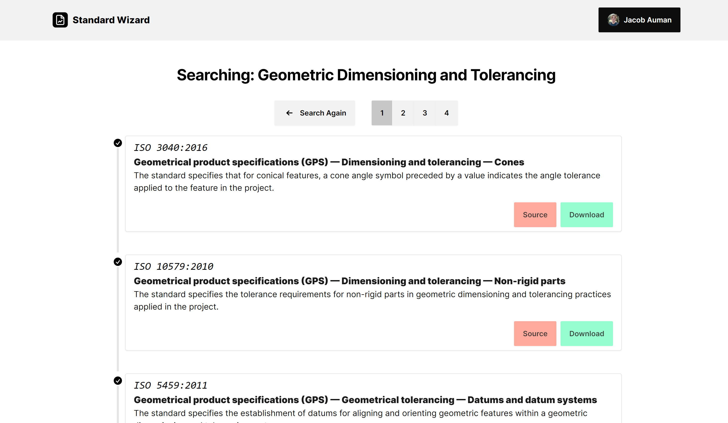Image resolution: width=728 pixels, height=423 pixels.
Task: Click the checkmark icon beside ISO 3040:2016
Action: 118,143
